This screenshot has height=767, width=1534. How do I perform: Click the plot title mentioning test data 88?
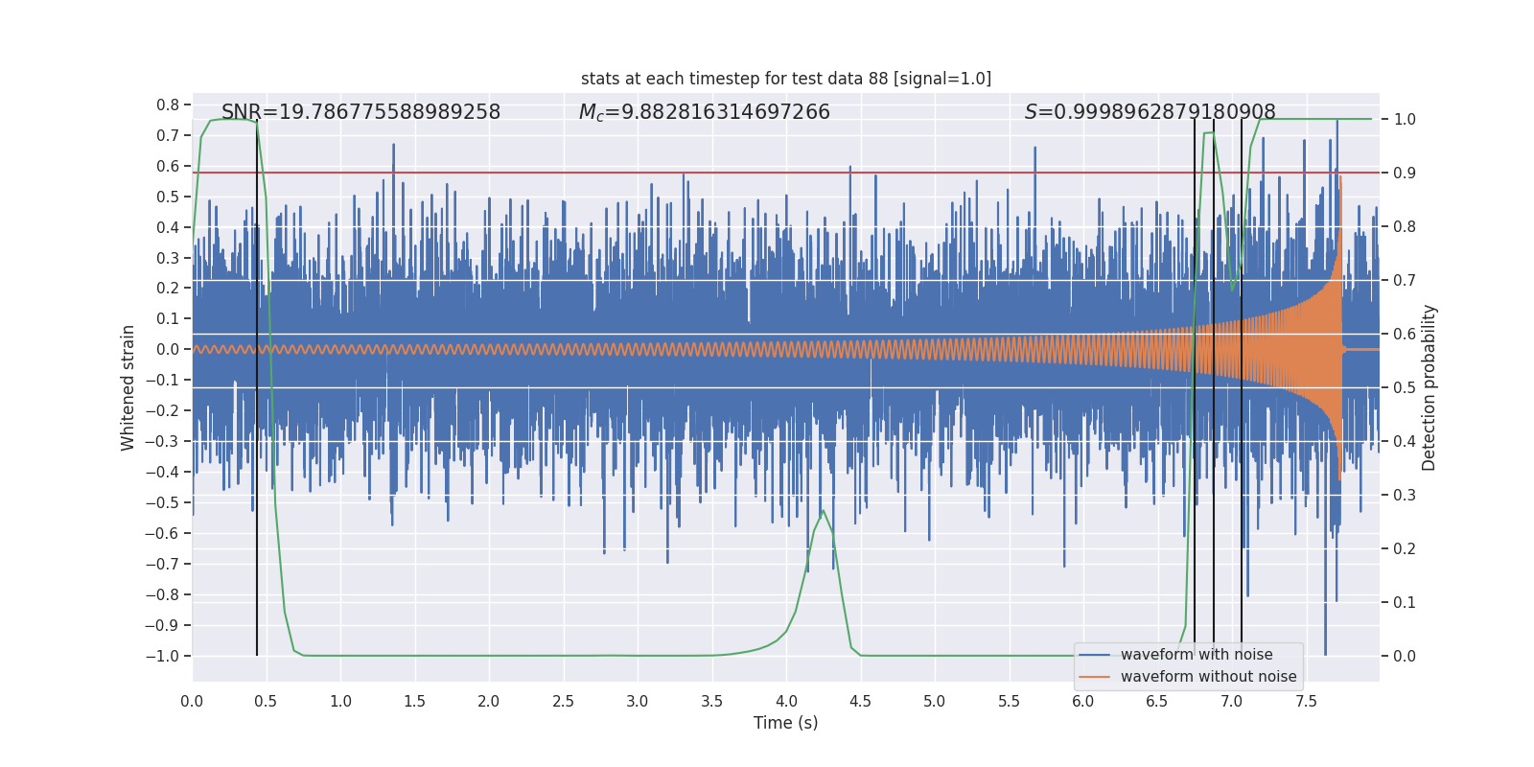click(x=785, y=79)
